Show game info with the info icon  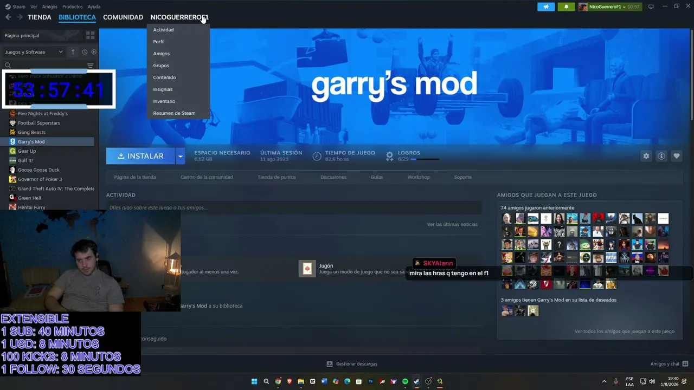(x=661, y=156)
